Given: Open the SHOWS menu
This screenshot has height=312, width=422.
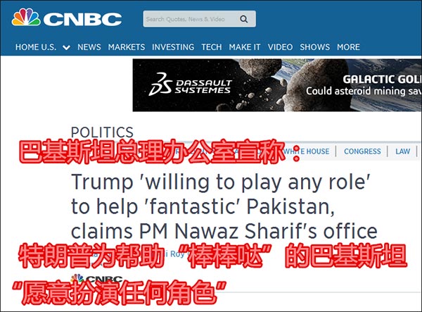Looking at the screenshot, I should pos(315,47).
